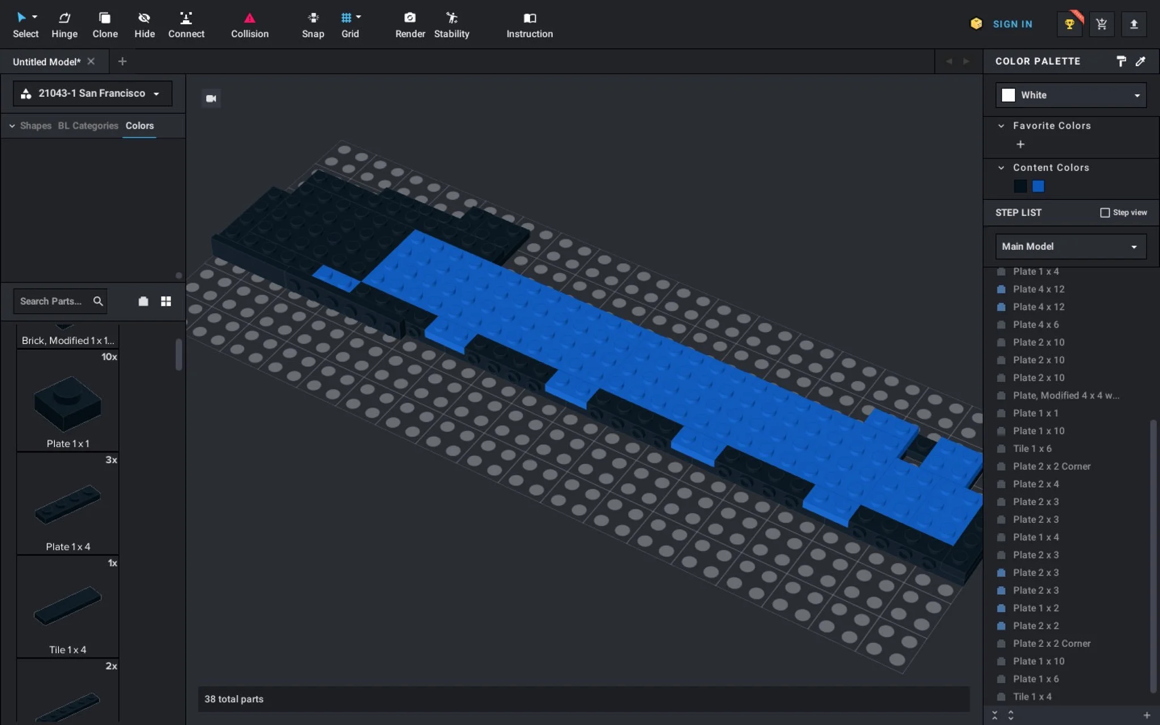Run the Stability check tool
This screenshot has width=1160, height=725.
[451, 25]
